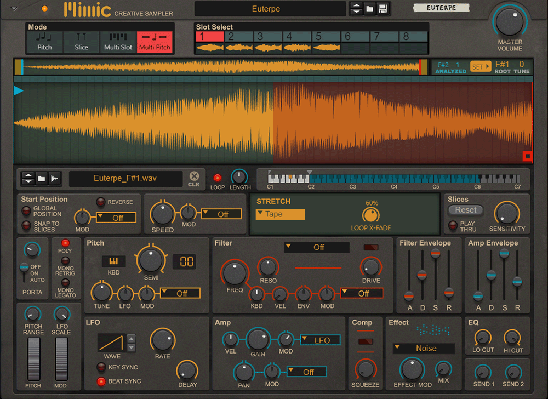Select Slice mode

point(82,42)
